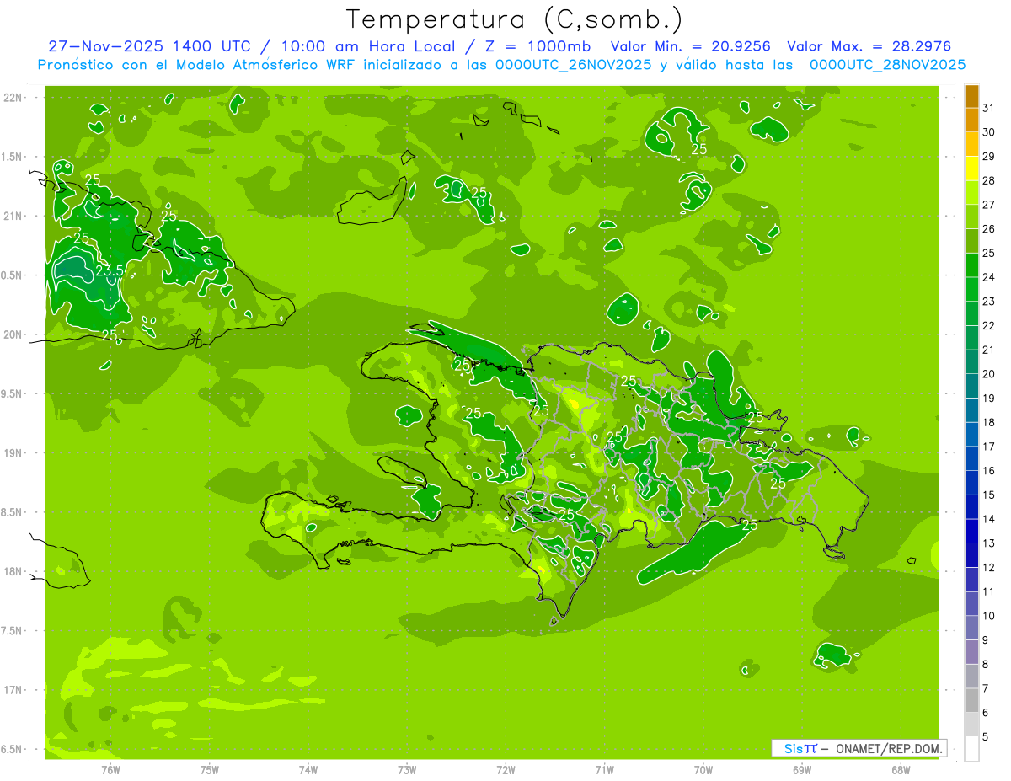Click the '10' value on the color scale
This screenshot has height=781, width=1011.
click(989, 616)
